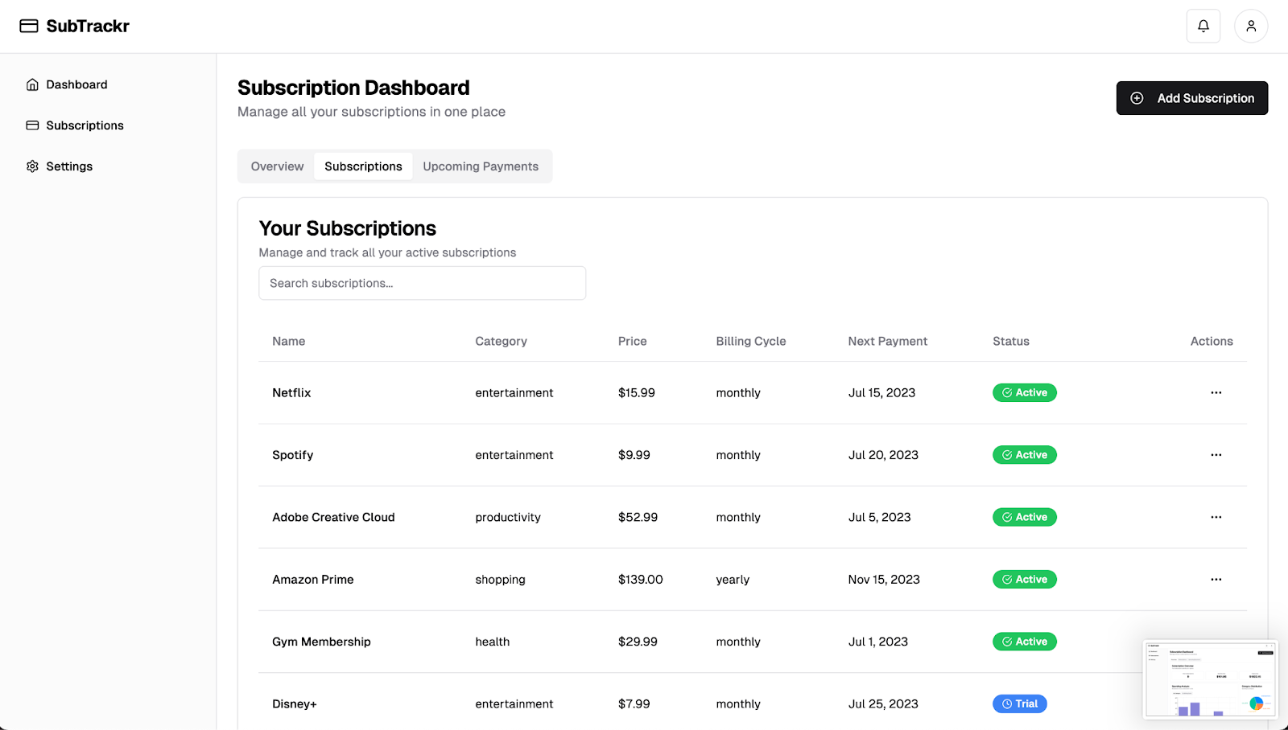
Task: Open the Upcoming Payments tab
Action: click(481, 166)
